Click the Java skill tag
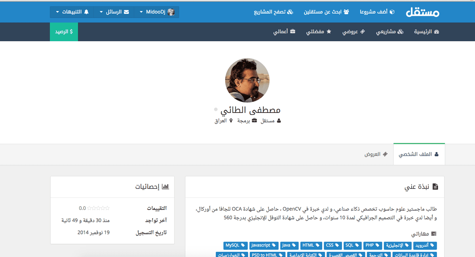This screenshot has height=257, width=475. pyautogui.click(x=289, y=246)
